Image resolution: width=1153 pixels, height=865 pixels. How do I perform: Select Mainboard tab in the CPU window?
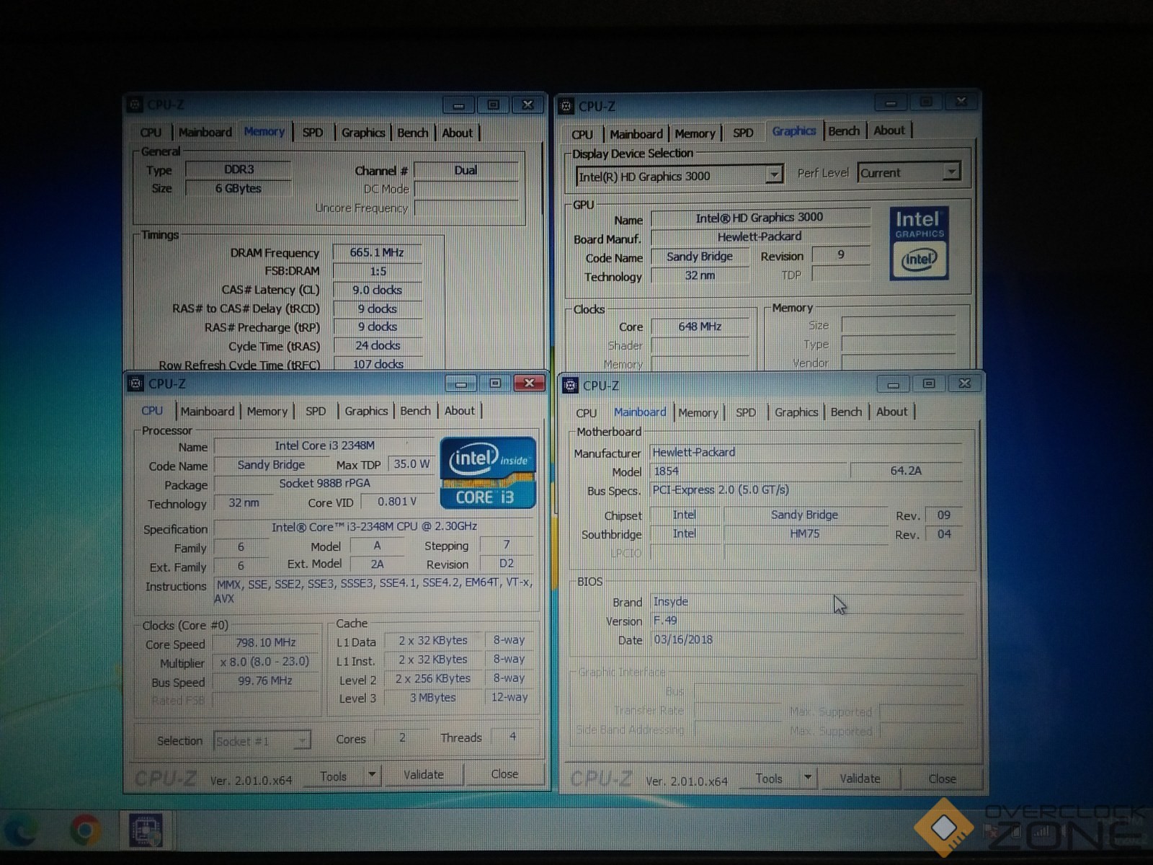click(x=208, y=411)
